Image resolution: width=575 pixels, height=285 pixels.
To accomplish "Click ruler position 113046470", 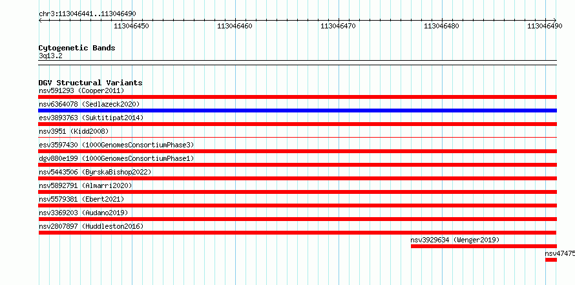I will pos(338,26).
